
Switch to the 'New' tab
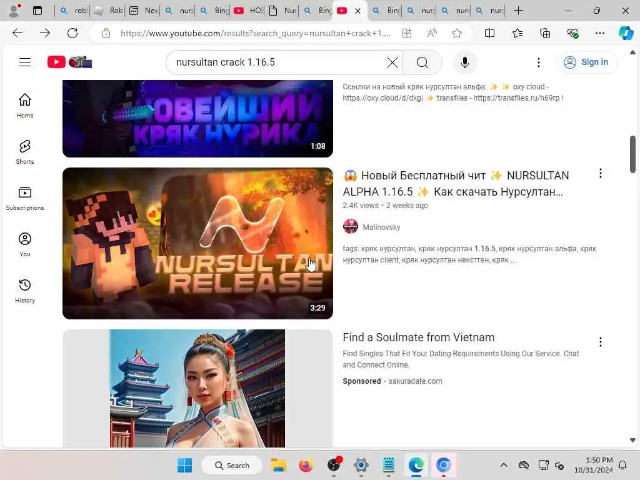click(x=144, y=11)
